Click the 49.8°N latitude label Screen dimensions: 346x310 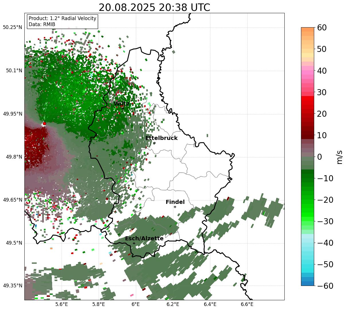tap(14, 157)
